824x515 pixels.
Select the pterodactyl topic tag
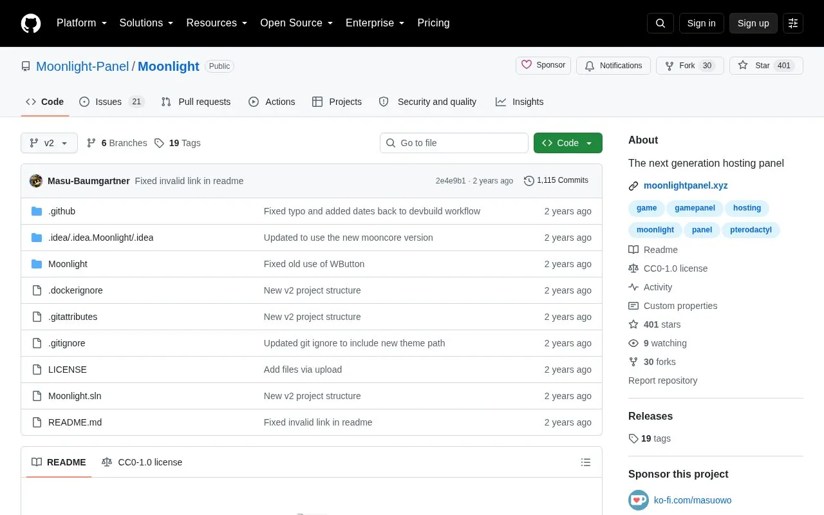pos(751,230)
